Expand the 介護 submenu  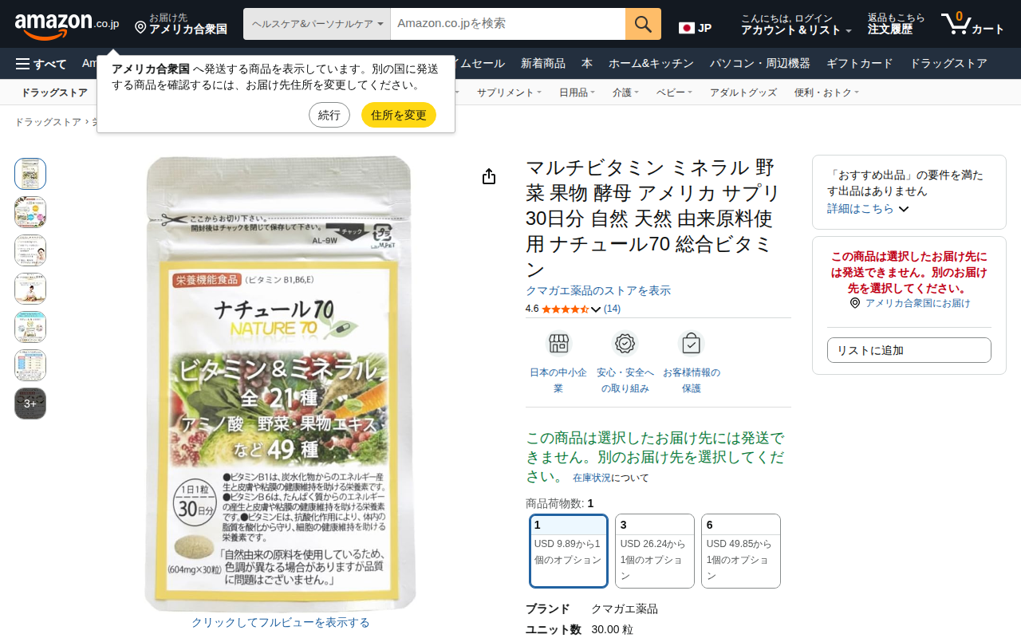point(626,93)
